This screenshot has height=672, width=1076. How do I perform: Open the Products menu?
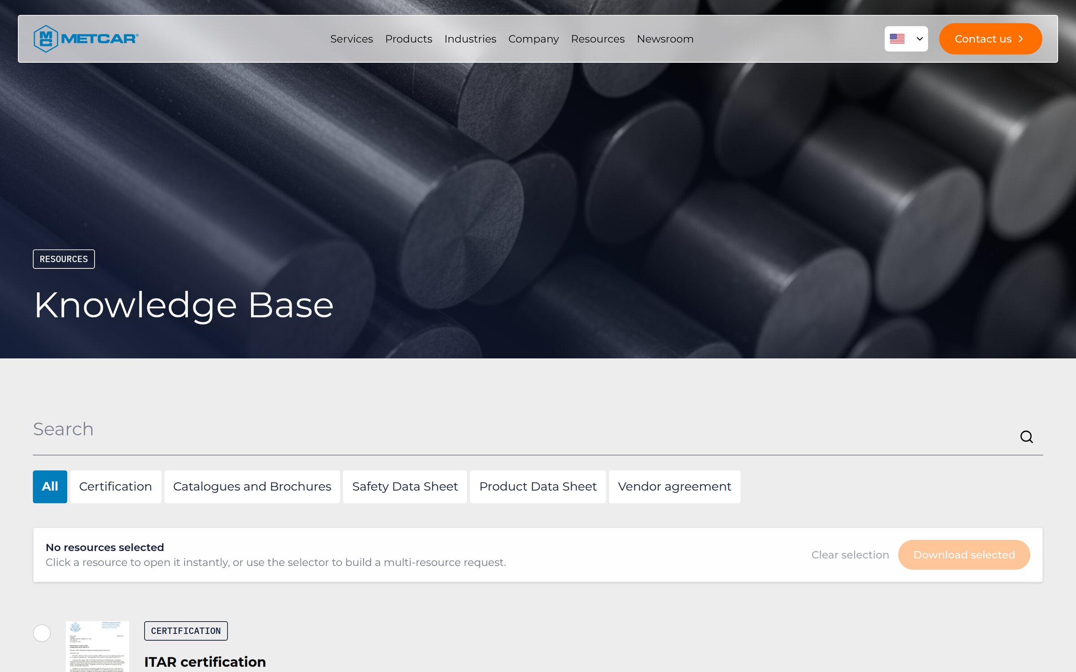click(x=408, y=39)
